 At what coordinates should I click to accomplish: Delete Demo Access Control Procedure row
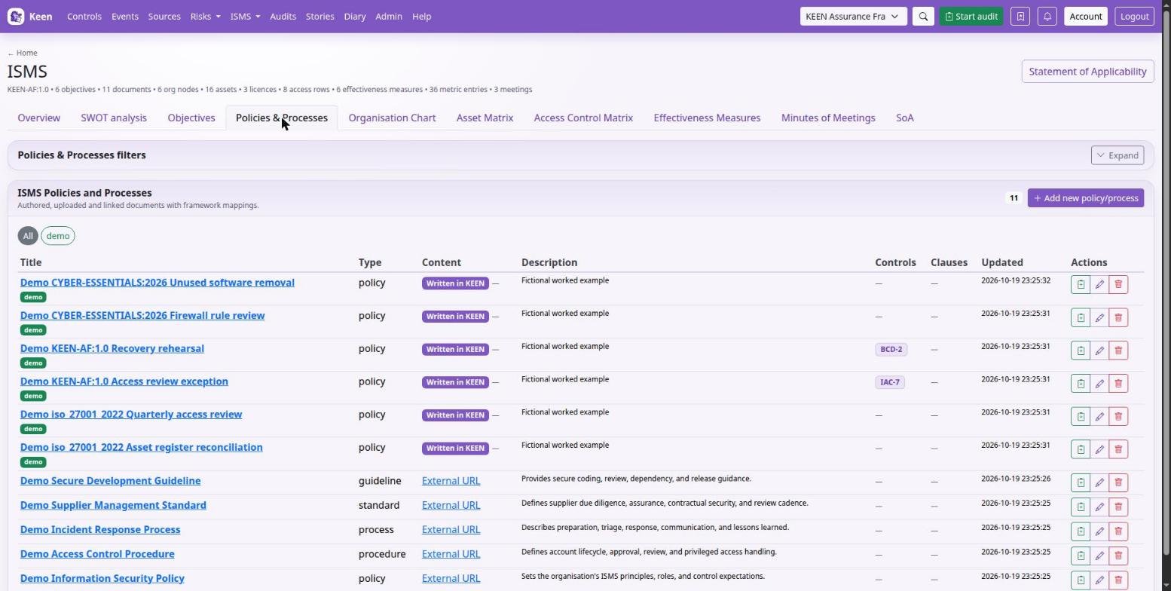pyautogui.click(x=1118, y=556)
